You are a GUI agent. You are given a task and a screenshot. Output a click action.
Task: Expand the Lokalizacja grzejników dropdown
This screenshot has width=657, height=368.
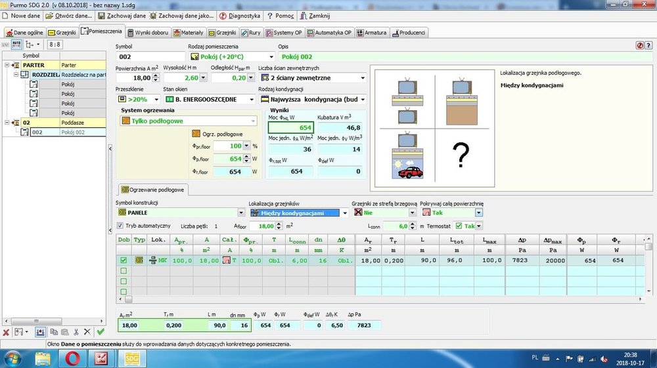[345, 213]
